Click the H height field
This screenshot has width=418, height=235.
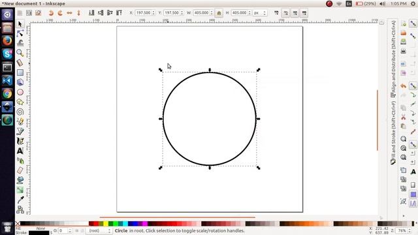point(240,13)
